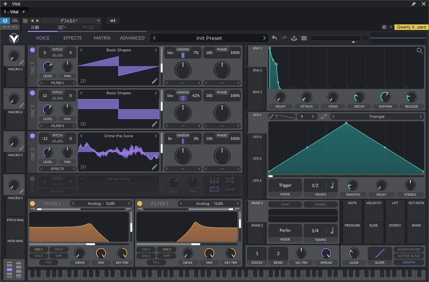The image size is (429, 282).
Task: Open the hamburger preset menu icon
Action: click(x=304, y=38)
